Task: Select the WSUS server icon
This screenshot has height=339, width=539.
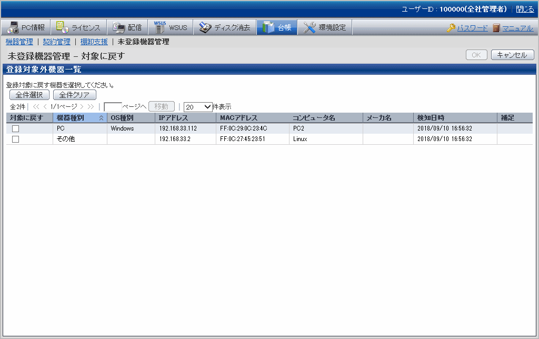Action: click(159, 27)
